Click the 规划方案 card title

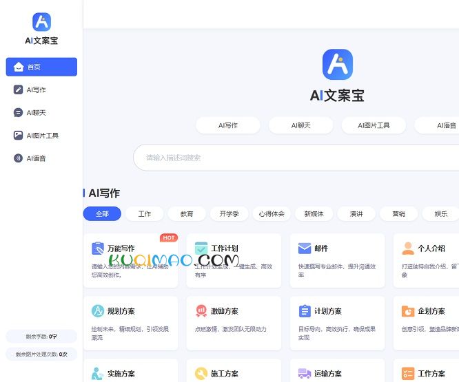click(121, 311)
